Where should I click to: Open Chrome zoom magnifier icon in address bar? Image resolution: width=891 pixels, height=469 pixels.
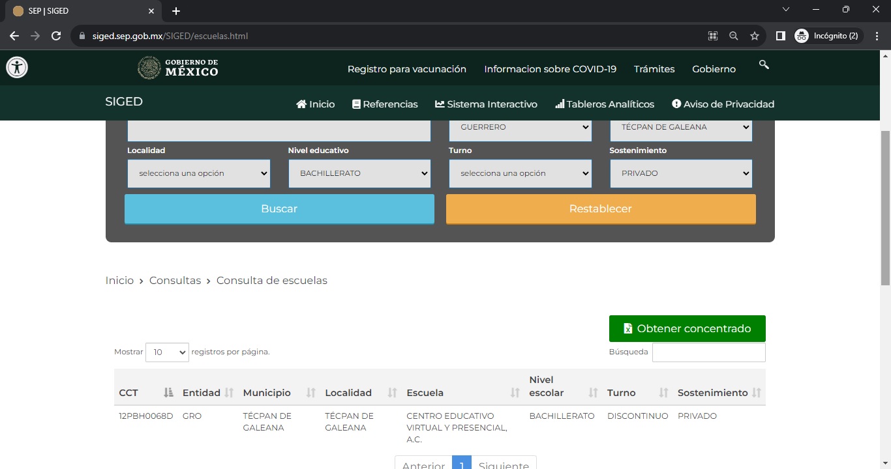tap(734, 36)
